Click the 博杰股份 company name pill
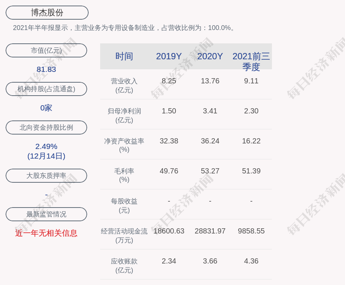 pyautogui.click(x=47, y=13)
